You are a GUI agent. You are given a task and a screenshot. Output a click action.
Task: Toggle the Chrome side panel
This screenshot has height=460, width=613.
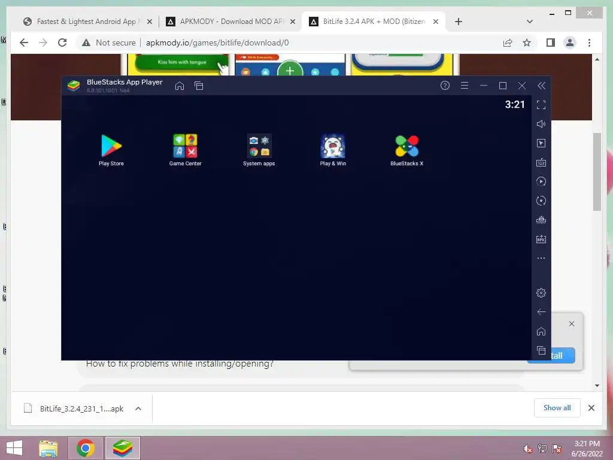tap(551, 43)
